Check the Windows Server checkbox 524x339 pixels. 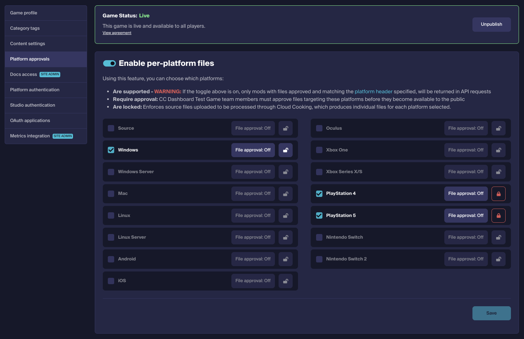coord(111,172)
